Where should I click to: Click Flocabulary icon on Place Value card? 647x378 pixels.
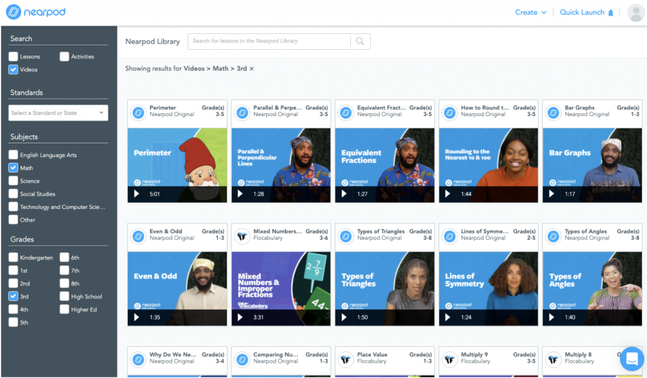tap(346, 360)
